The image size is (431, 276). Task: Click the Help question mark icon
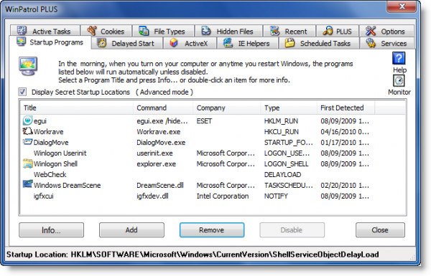click(x=399, y=58)
